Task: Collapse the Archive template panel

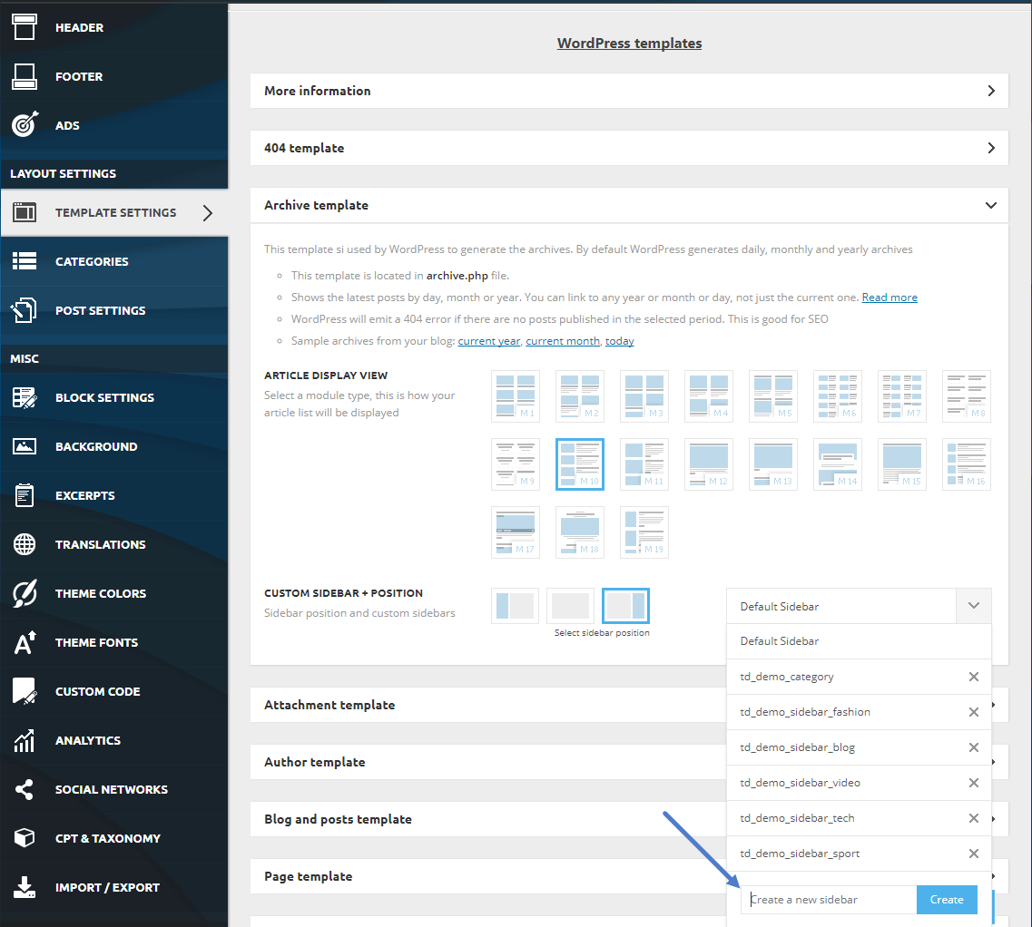Action: 629,205
